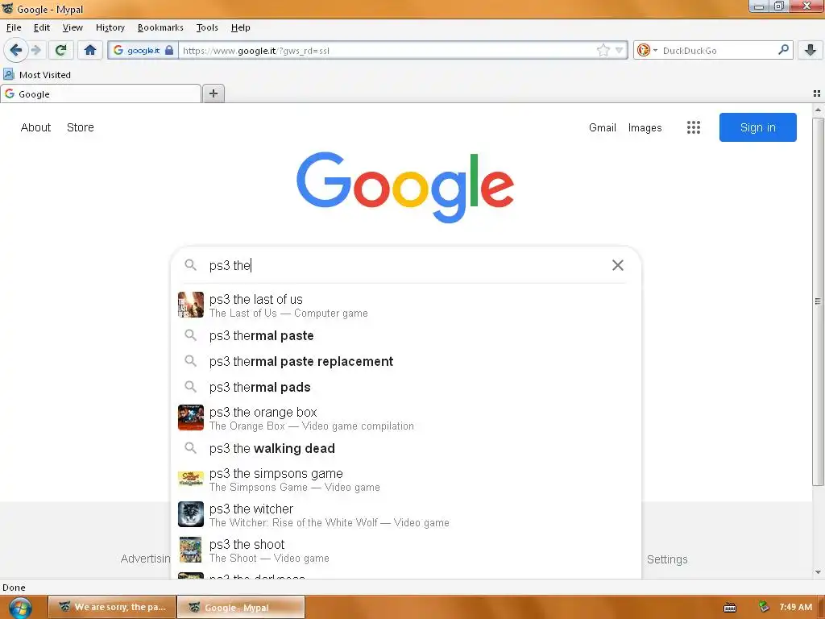Screen dimensions: 825x619
Task: Open the Home page icon
Action: pos(90,51)
